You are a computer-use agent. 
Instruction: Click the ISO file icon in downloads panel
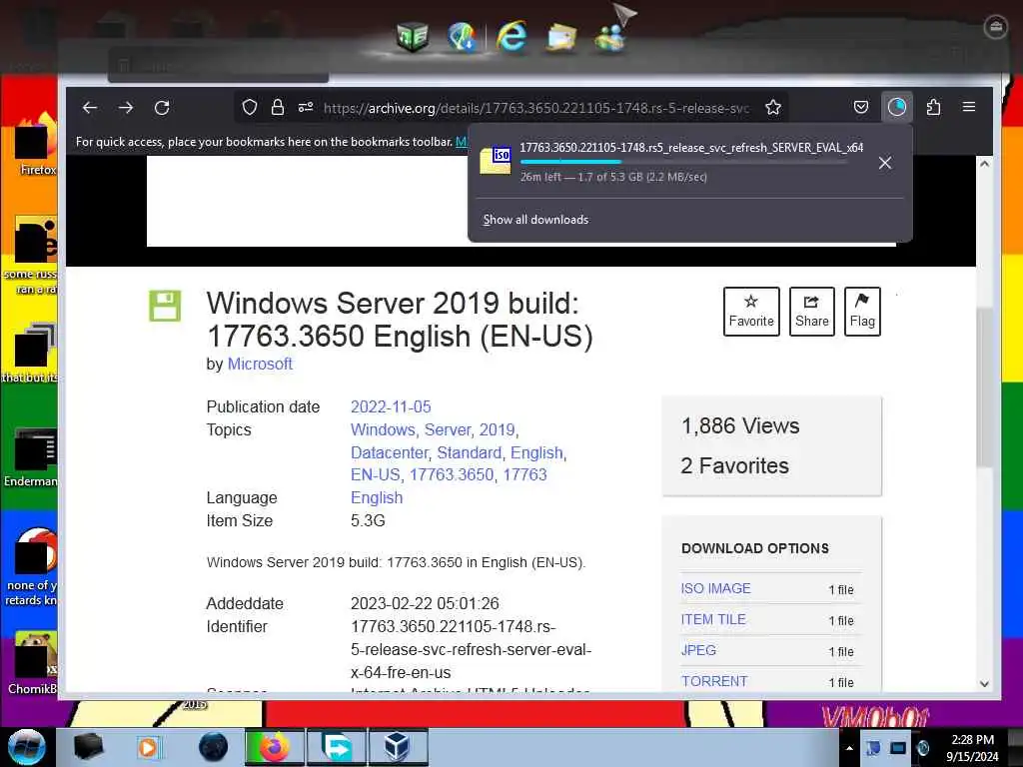coord(496,161)
